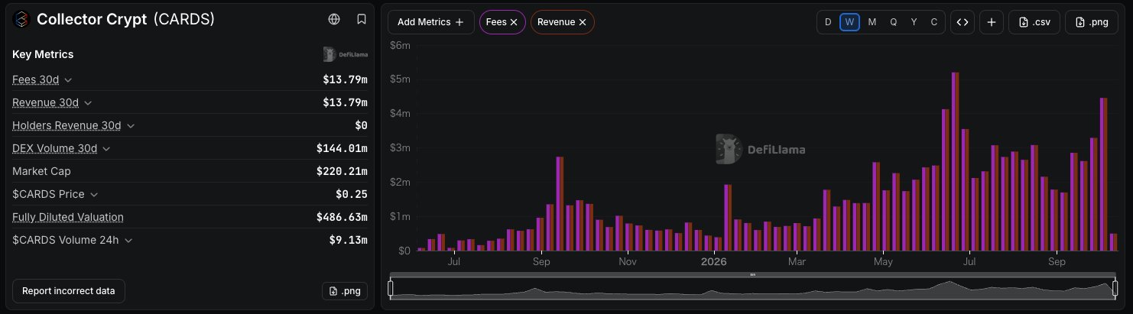Select monthly (M) interval
The height and width of the screenshot is (314, 1133).
[x=872, y=22]
